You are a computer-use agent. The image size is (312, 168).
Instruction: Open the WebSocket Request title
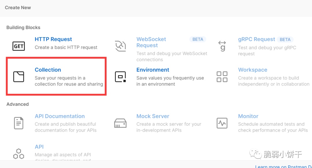pyautogui.click(x=151, y=42)
